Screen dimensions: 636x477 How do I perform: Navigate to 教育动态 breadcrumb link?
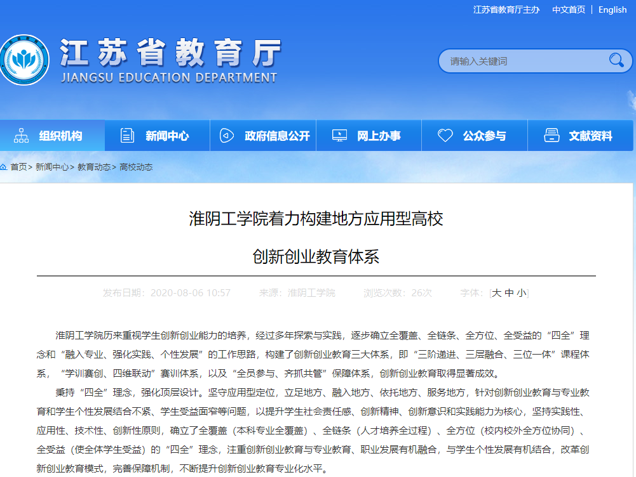coord(94,167)
